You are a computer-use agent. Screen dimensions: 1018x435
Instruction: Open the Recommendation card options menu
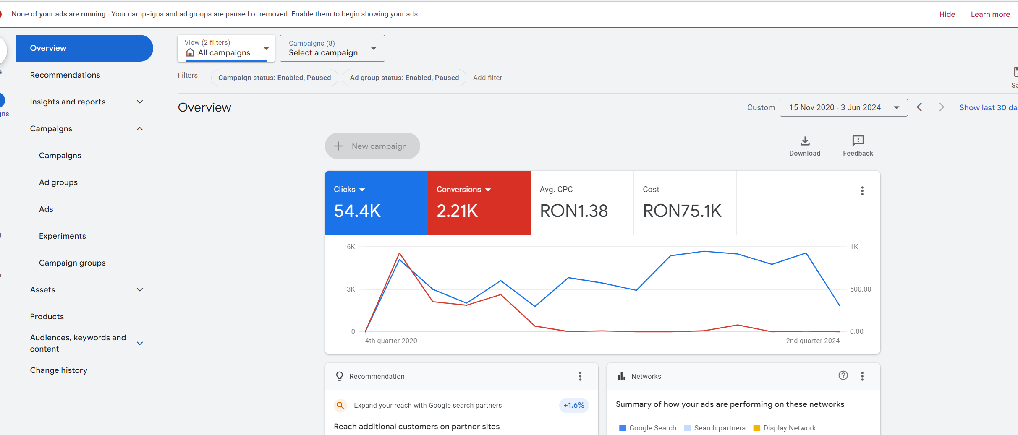point(580,376)
